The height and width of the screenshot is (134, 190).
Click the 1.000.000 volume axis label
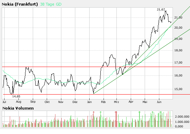click(x=182, y=122)
